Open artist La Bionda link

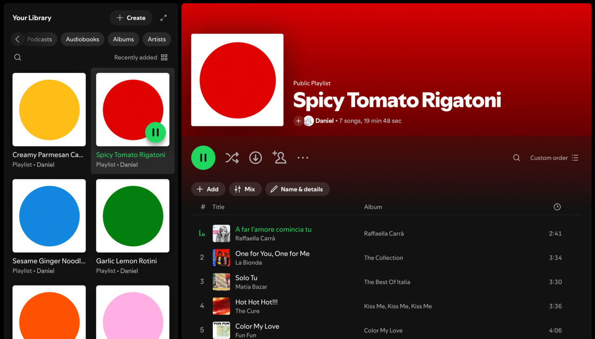[x=248, y=263]
